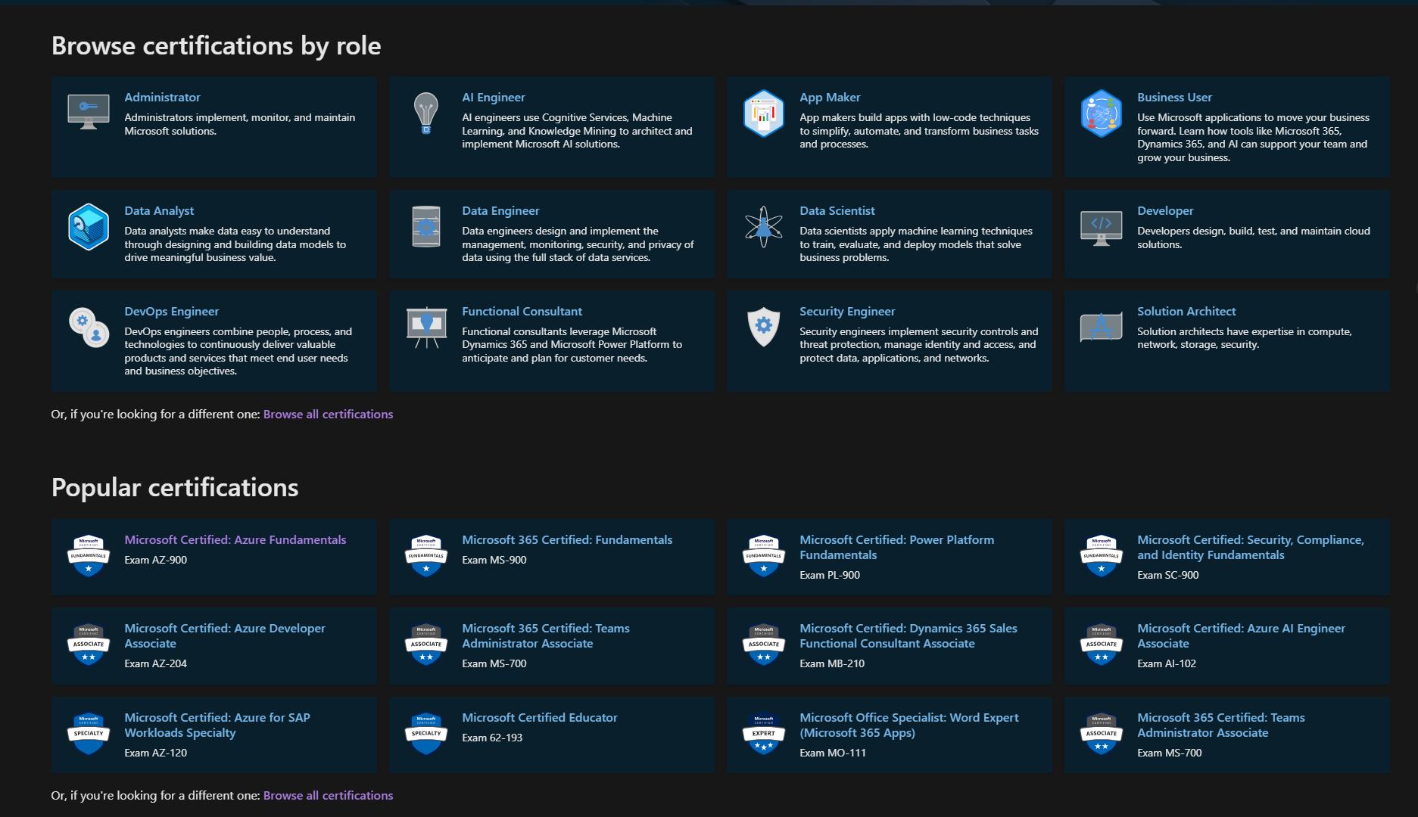
Task: Click the Data Scientist atom icon
Action: point(763,227)
